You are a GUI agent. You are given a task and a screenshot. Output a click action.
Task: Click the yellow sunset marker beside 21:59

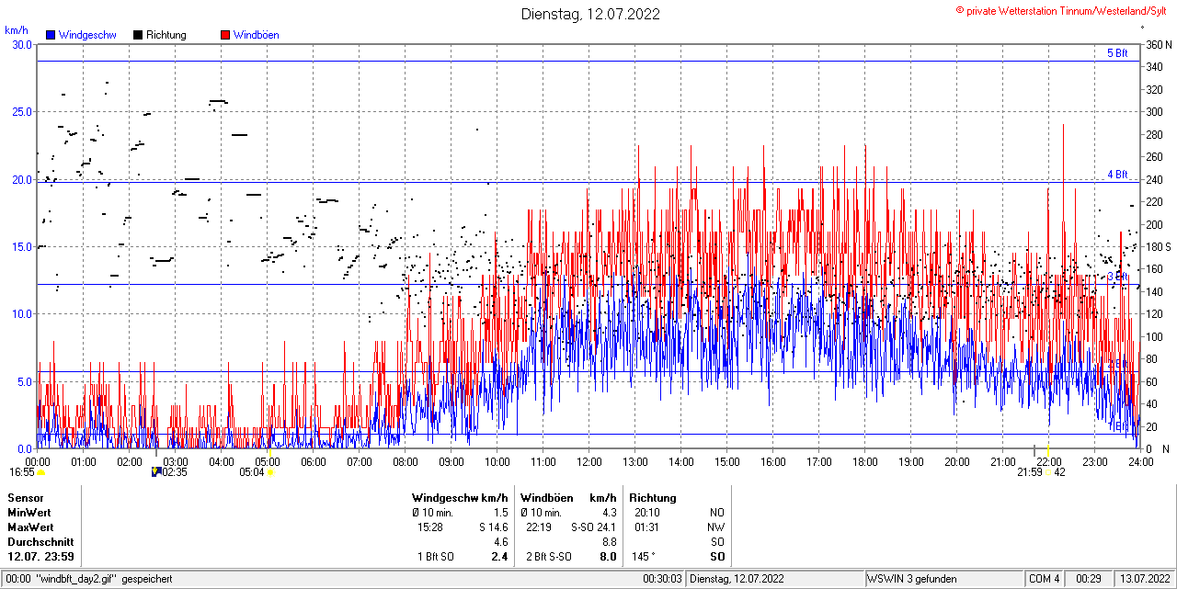pos(1048,472)
